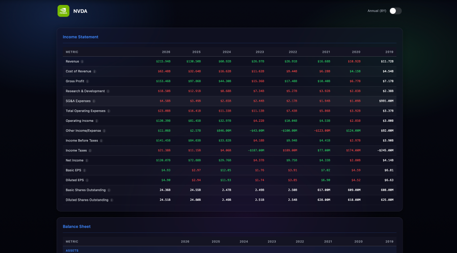Select the 2026 Gross Profit $153.46B
Screen dimensions: 457x253
coord(163,81)
